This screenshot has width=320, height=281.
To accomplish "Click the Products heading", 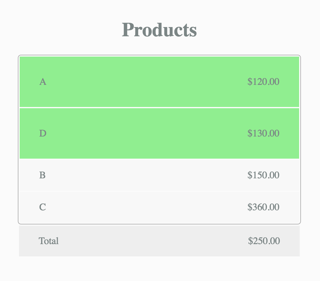I will click(159, 30).
